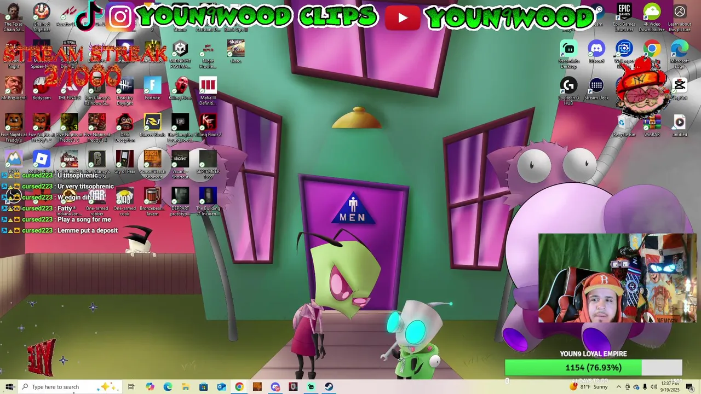Viewport: 701px width, 394px height.
Task: Open the Fortnite desktop icon
Action: tap(152, 89)
